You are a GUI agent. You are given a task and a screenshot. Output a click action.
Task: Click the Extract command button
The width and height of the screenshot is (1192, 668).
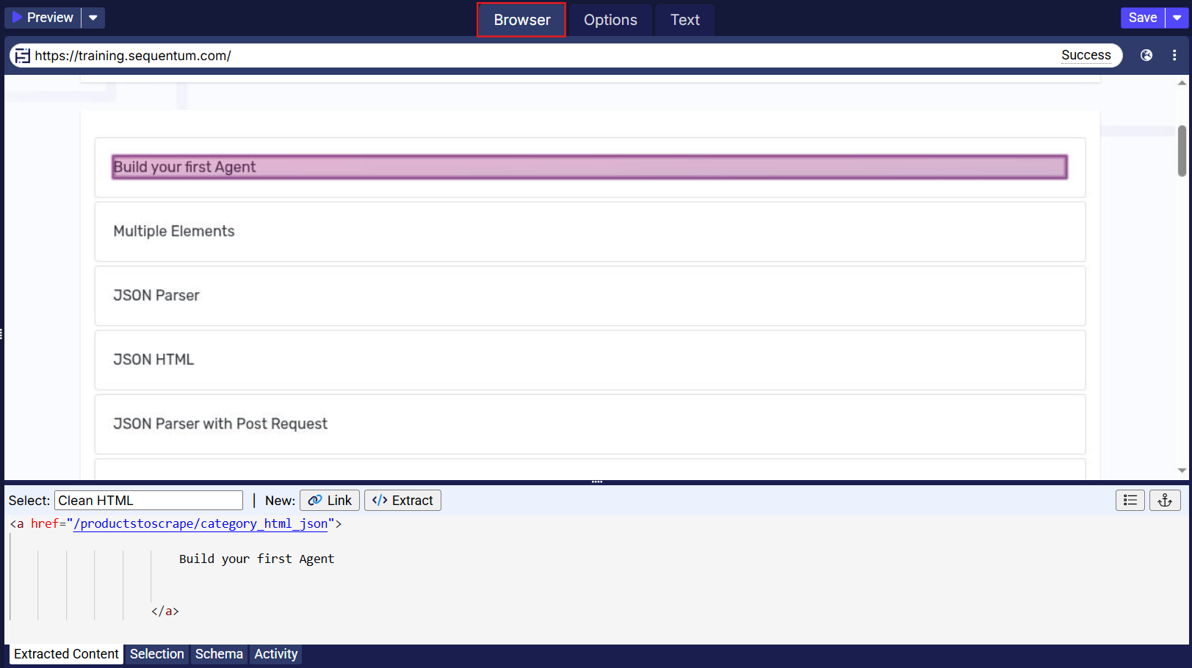pyautogui.click(x=402, y=500)
